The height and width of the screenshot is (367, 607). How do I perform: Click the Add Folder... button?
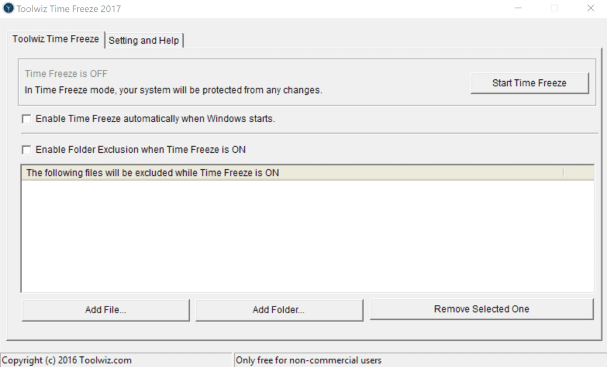coord(279,310)
